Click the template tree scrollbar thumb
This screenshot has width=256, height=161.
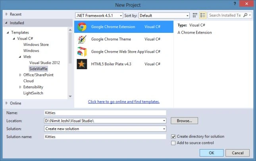point(70,48)
